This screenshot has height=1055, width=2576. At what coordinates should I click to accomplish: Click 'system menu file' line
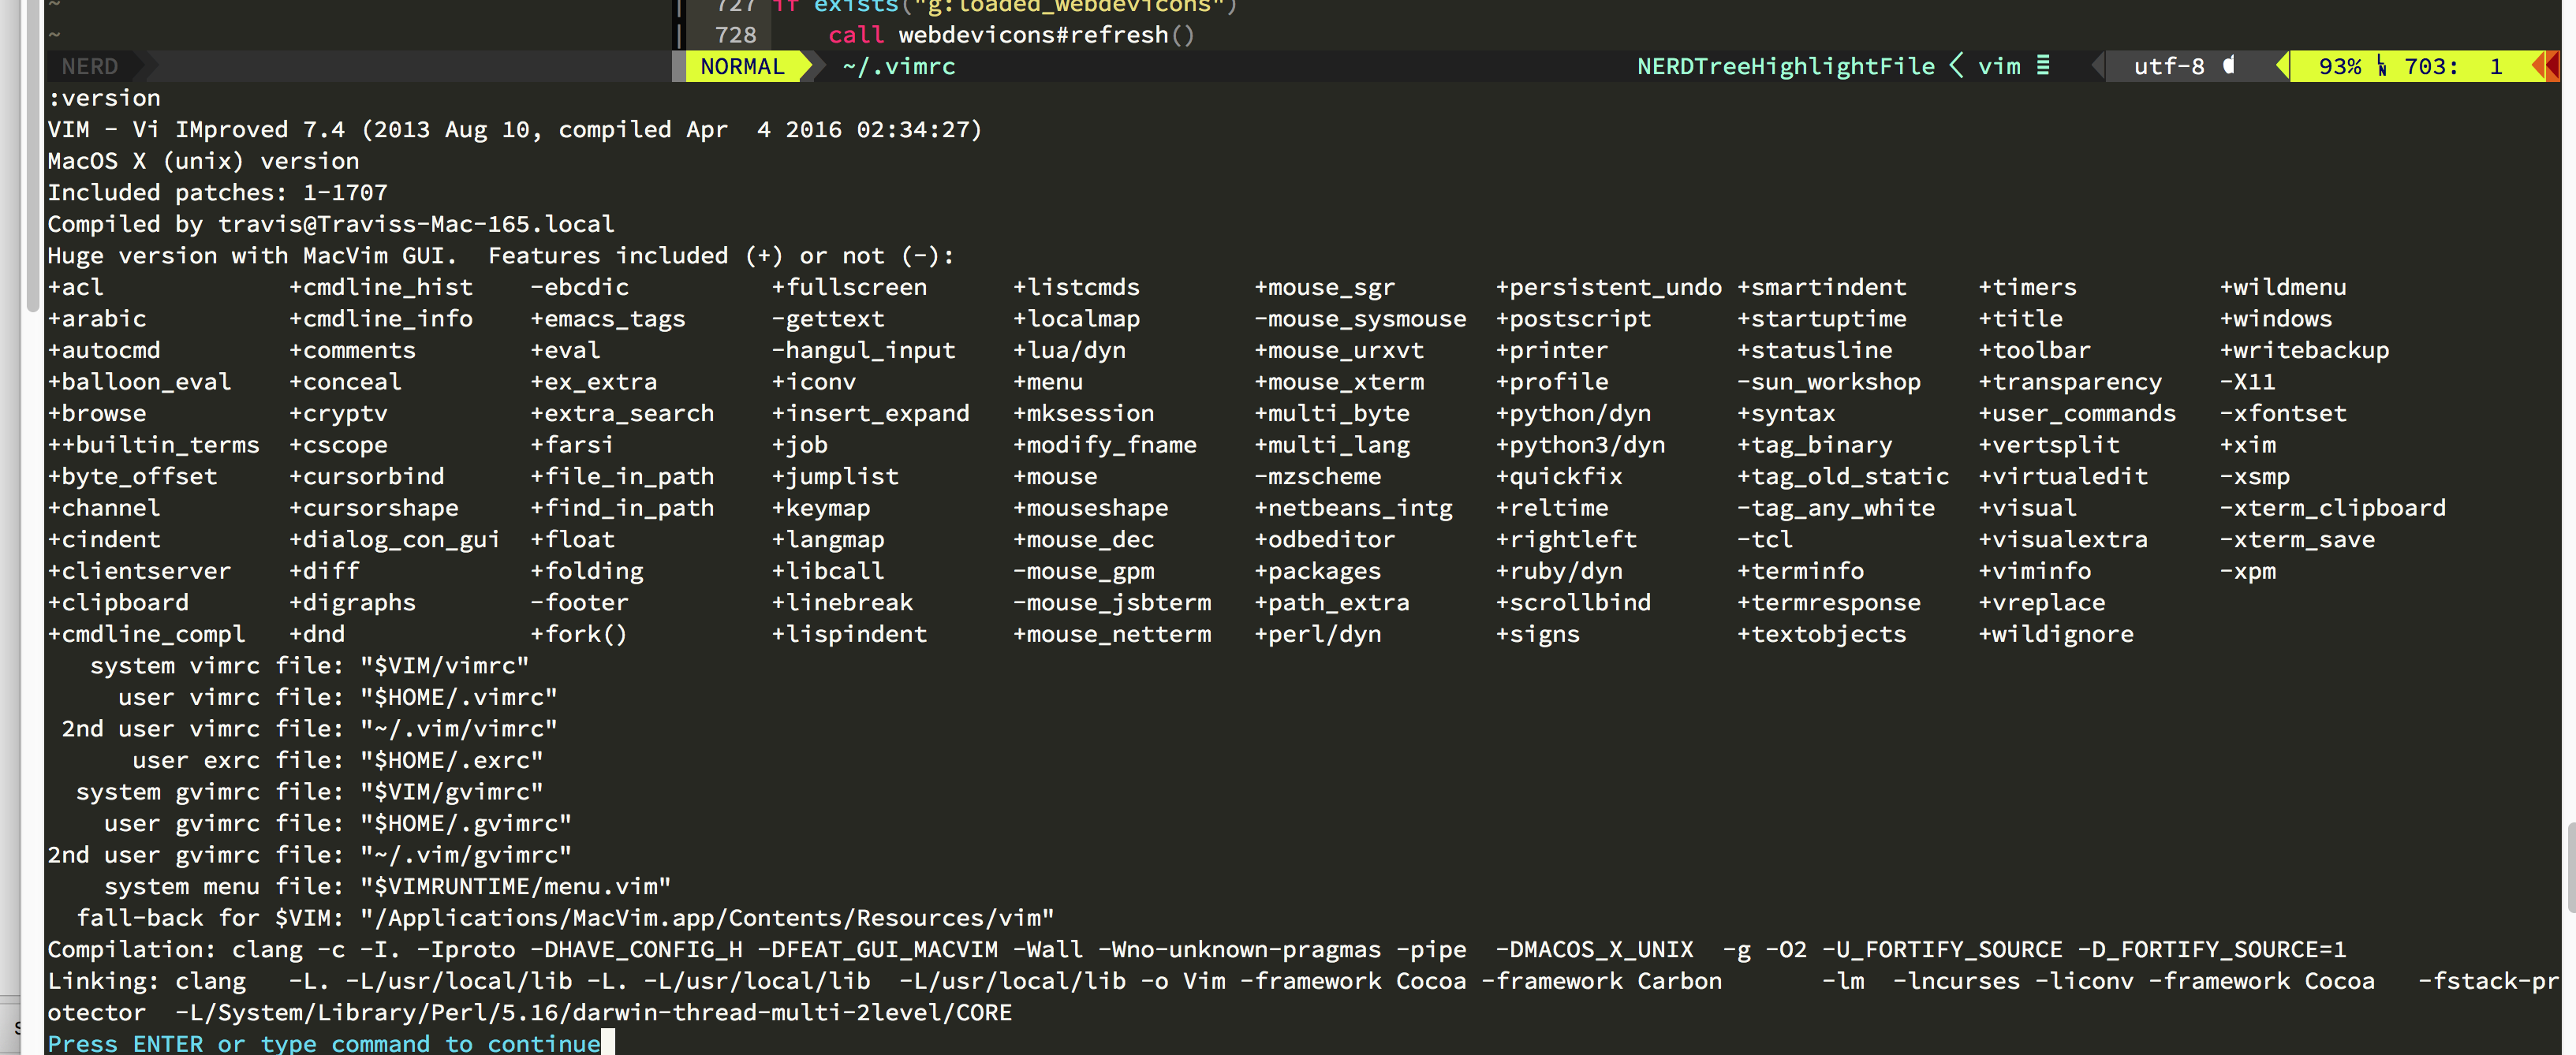pos(388,887)
